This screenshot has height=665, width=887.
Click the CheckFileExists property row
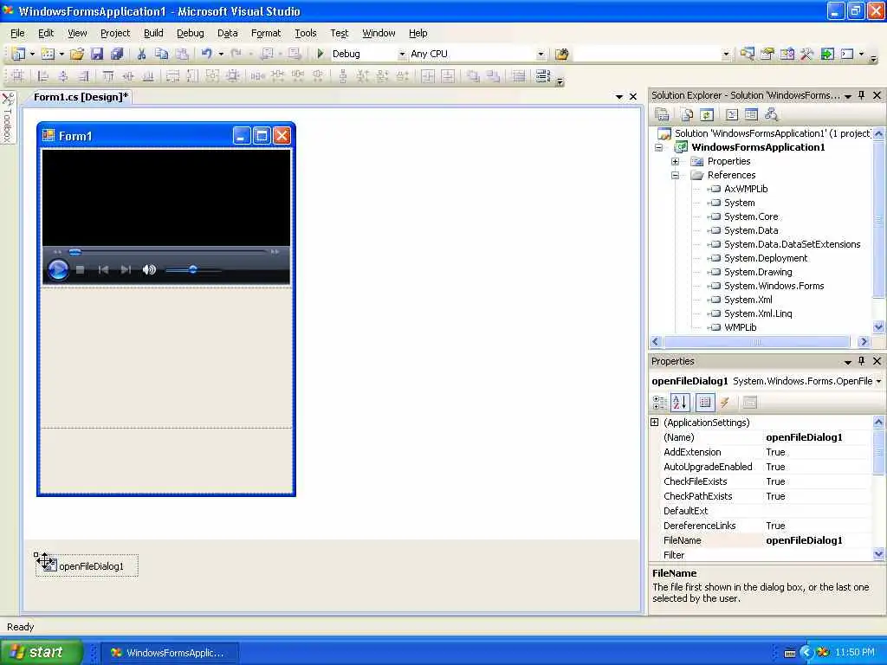click(x=761, y=481)
